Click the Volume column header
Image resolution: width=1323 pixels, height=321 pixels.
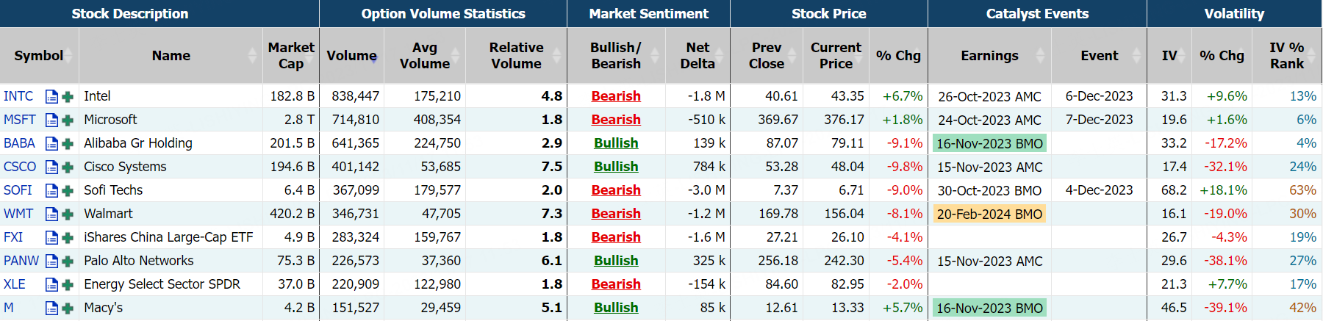pyautogui.click(x=351, y=56)
